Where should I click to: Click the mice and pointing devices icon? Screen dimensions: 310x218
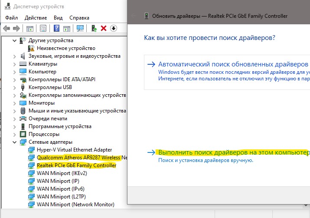click(23, 111)
